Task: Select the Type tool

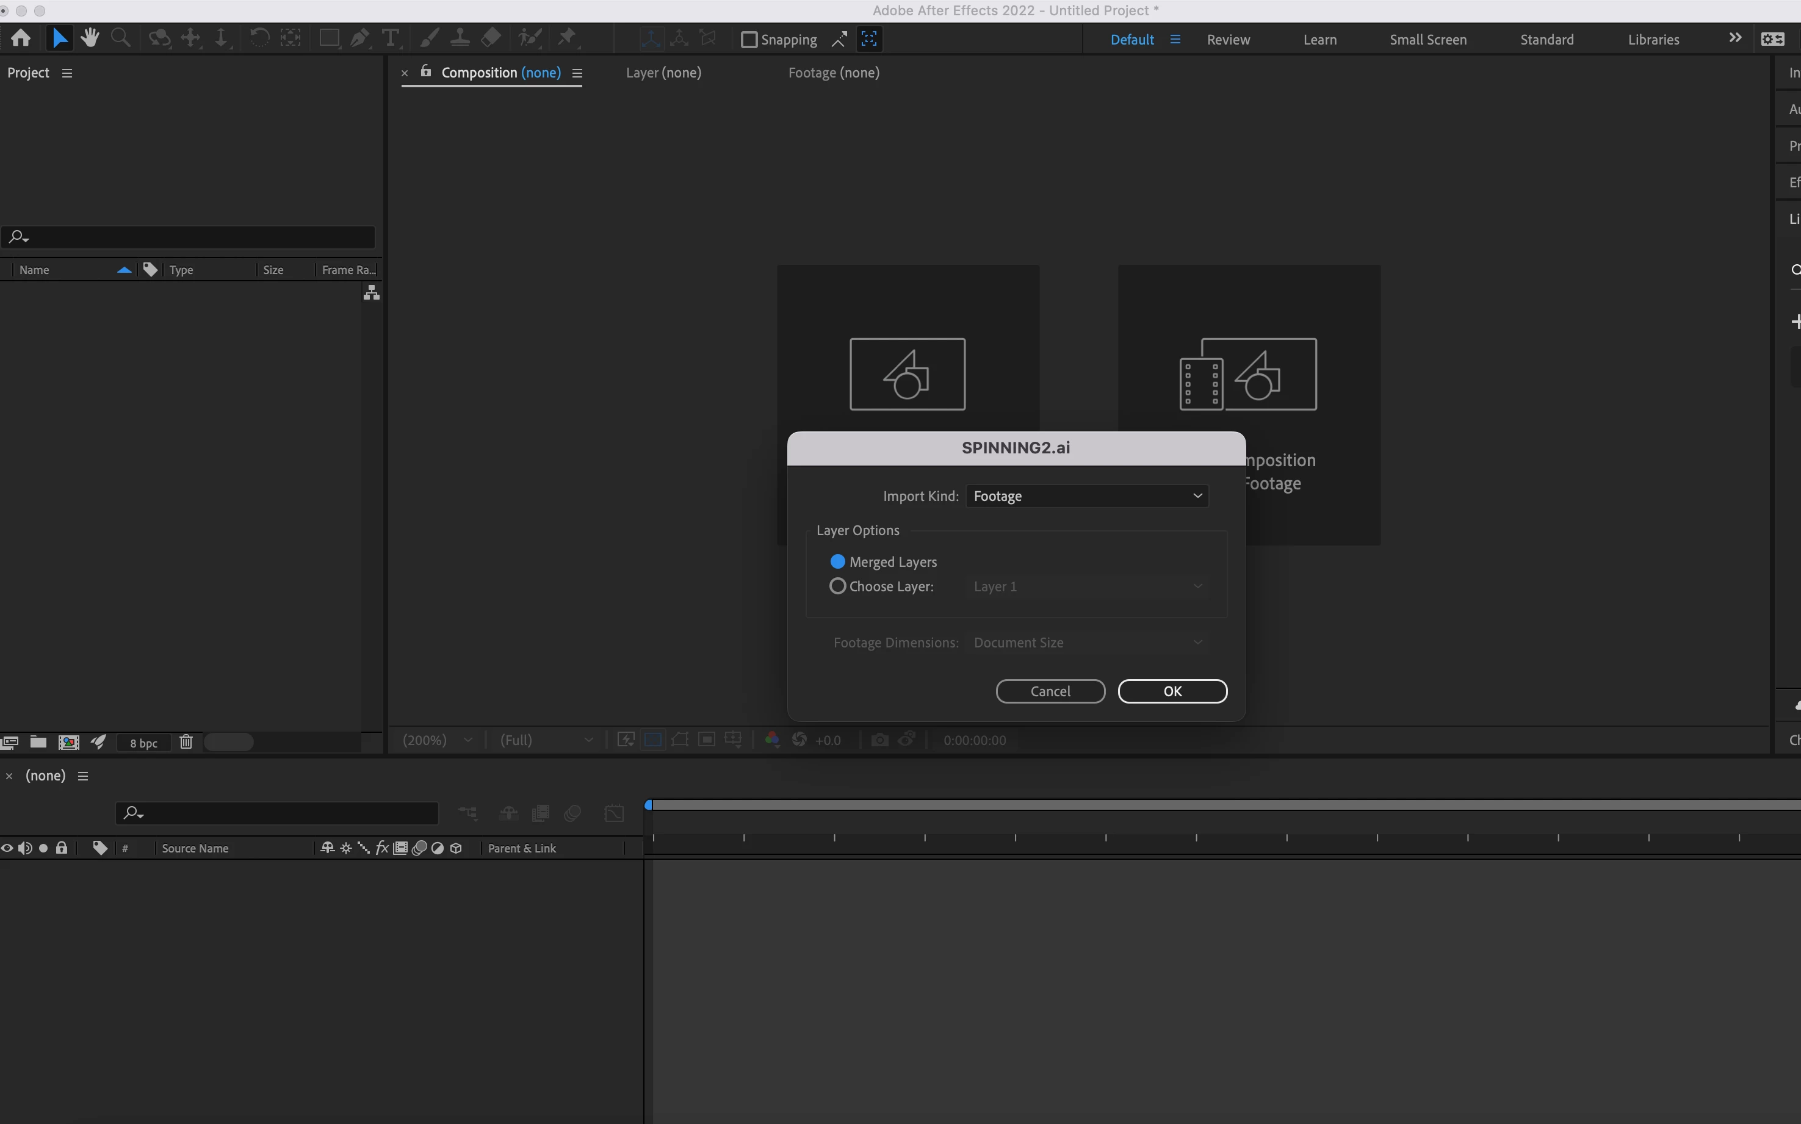Action: 390,38
